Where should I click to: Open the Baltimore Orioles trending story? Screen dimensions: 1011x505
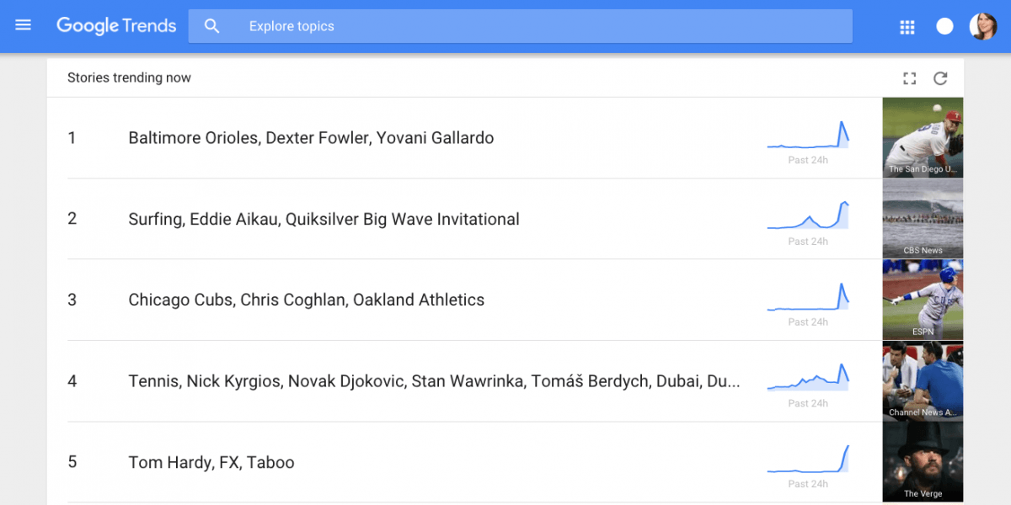pos(311,138)
